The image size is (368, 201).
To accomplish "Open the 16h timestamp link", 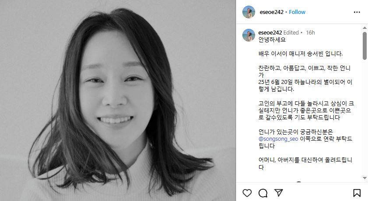I will click(310, 33).
